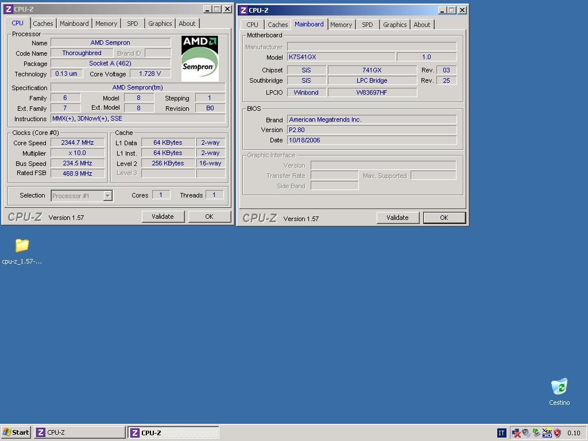Click the BIOS Version value P2.80

point(372,130)
